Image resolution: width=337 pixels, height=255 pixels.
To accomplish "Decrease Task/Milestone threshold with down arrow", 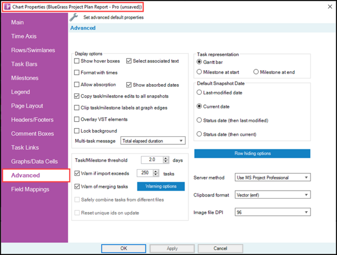I will [166, 161].
